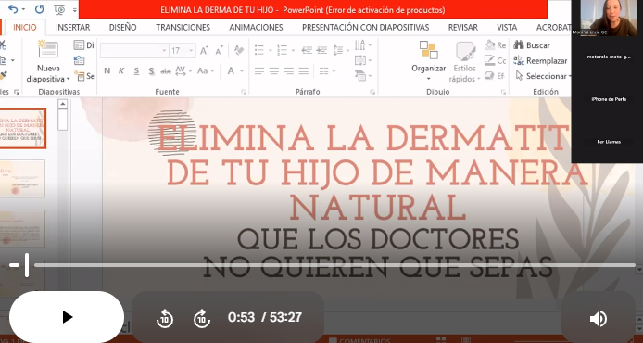Image resolution: width=643 pixels, height=343 pixels.
Task: Skip the video forward 10 seconds
Action: tap(202, 318)
